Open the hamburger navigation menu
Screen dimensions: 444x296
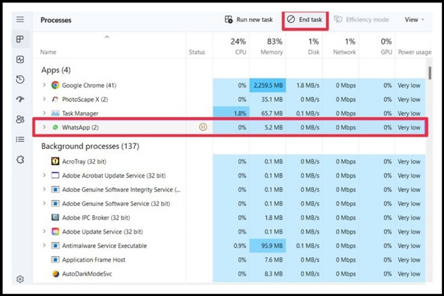pos(20,19)
